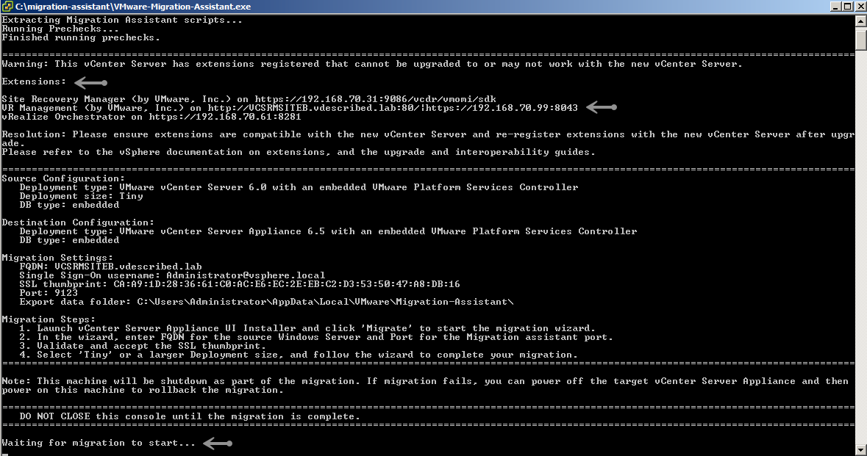Viewport: 867px width, 456px height.
Task: Click the text 'Finished running prechecks.'
Action: (x=81, y=37)
